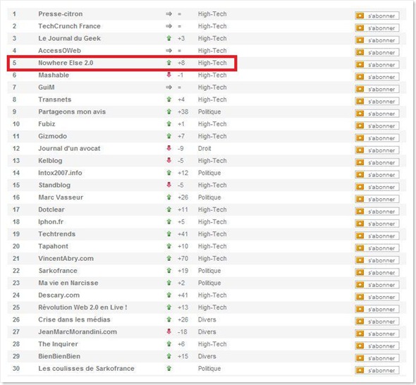Open The Inquirer blog link
This screenshot has width=416, height=385.
[x=58, y=344]
